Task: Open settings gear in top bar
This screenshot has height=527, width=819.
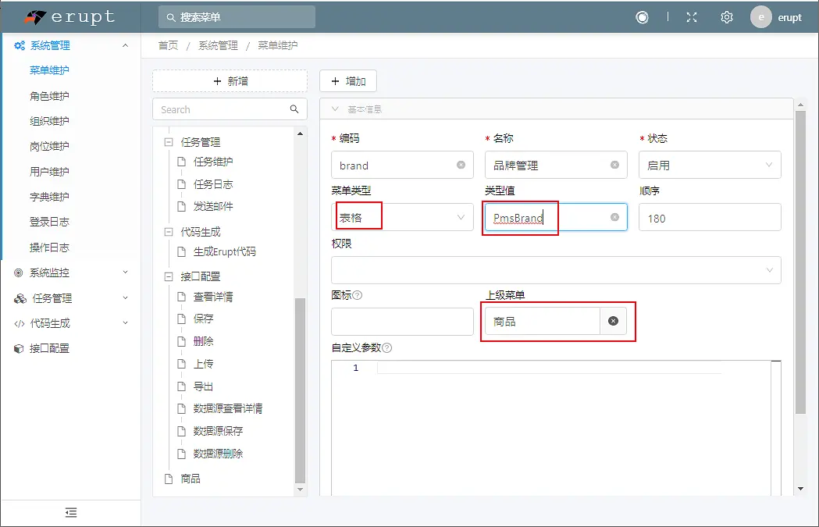Action: (727, 17)
